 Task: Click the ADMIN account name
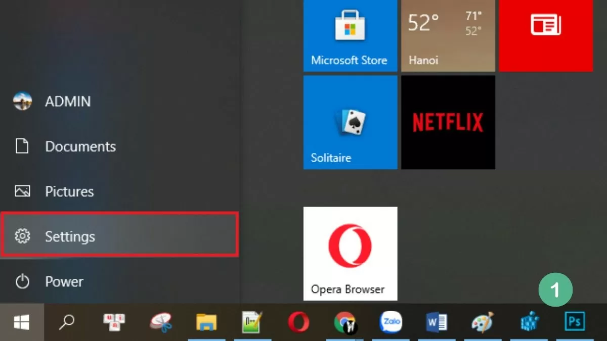pos(68,102)
